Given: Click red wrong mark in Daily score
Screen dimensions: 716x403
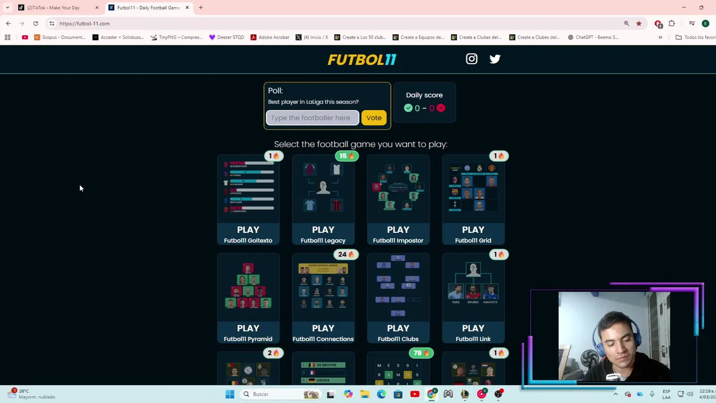Looking at the screenshot, I should [x=441, y=108].
